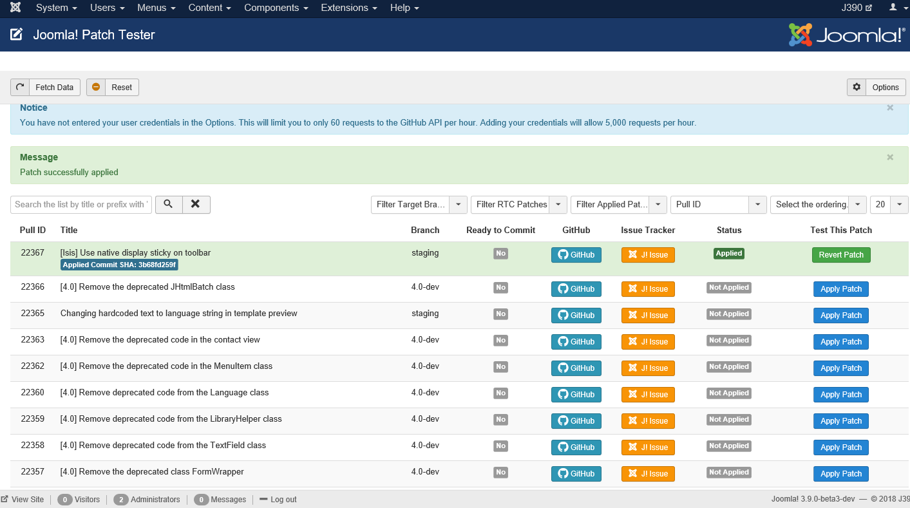
Task: Click the Messages counter in status bar
Action: pyautogui.click(x=220, y=500)
